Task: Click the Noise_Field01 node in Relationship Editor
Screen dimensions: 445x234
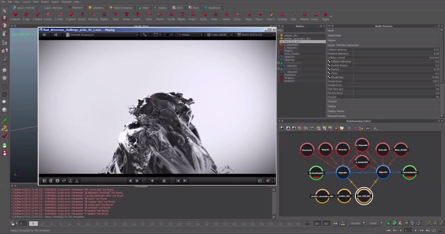Action: point(401,150)
